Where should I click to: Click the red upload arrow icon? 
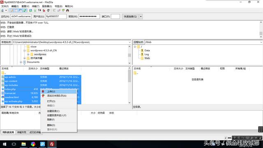[x=43, y=91]
